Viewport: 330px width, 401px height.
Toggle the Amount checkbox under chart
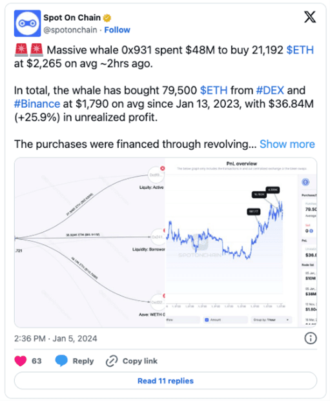coord(207,320)
